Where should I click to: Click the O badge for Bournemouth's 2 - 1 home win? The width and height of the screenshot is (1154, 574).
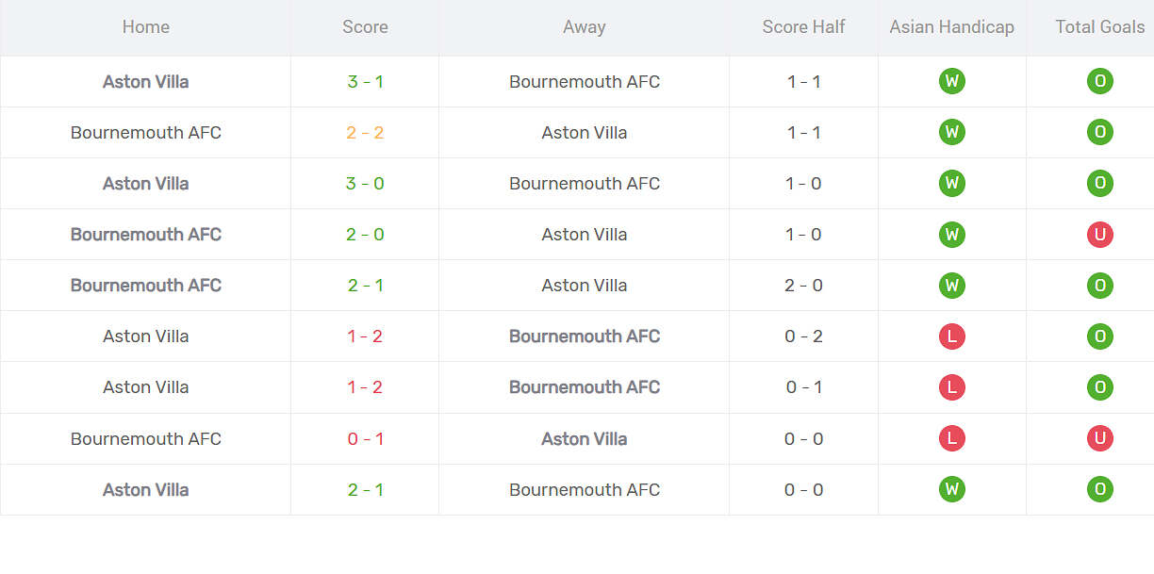point(1099,285)
